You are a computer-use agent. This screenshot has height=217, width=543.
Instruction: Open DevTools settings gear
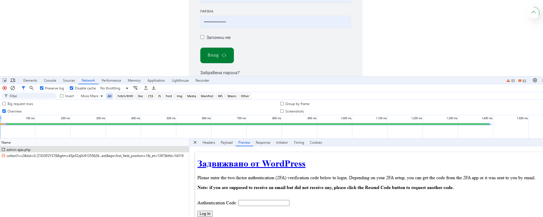tap(535, 81)
